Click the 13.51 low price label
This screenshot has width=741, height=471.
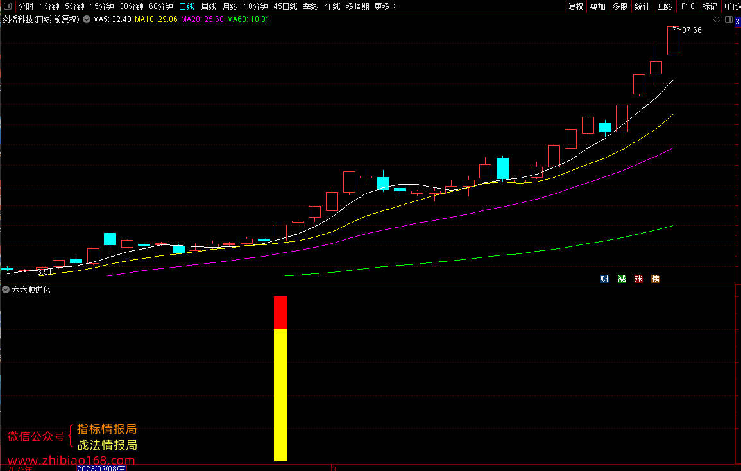42,272
